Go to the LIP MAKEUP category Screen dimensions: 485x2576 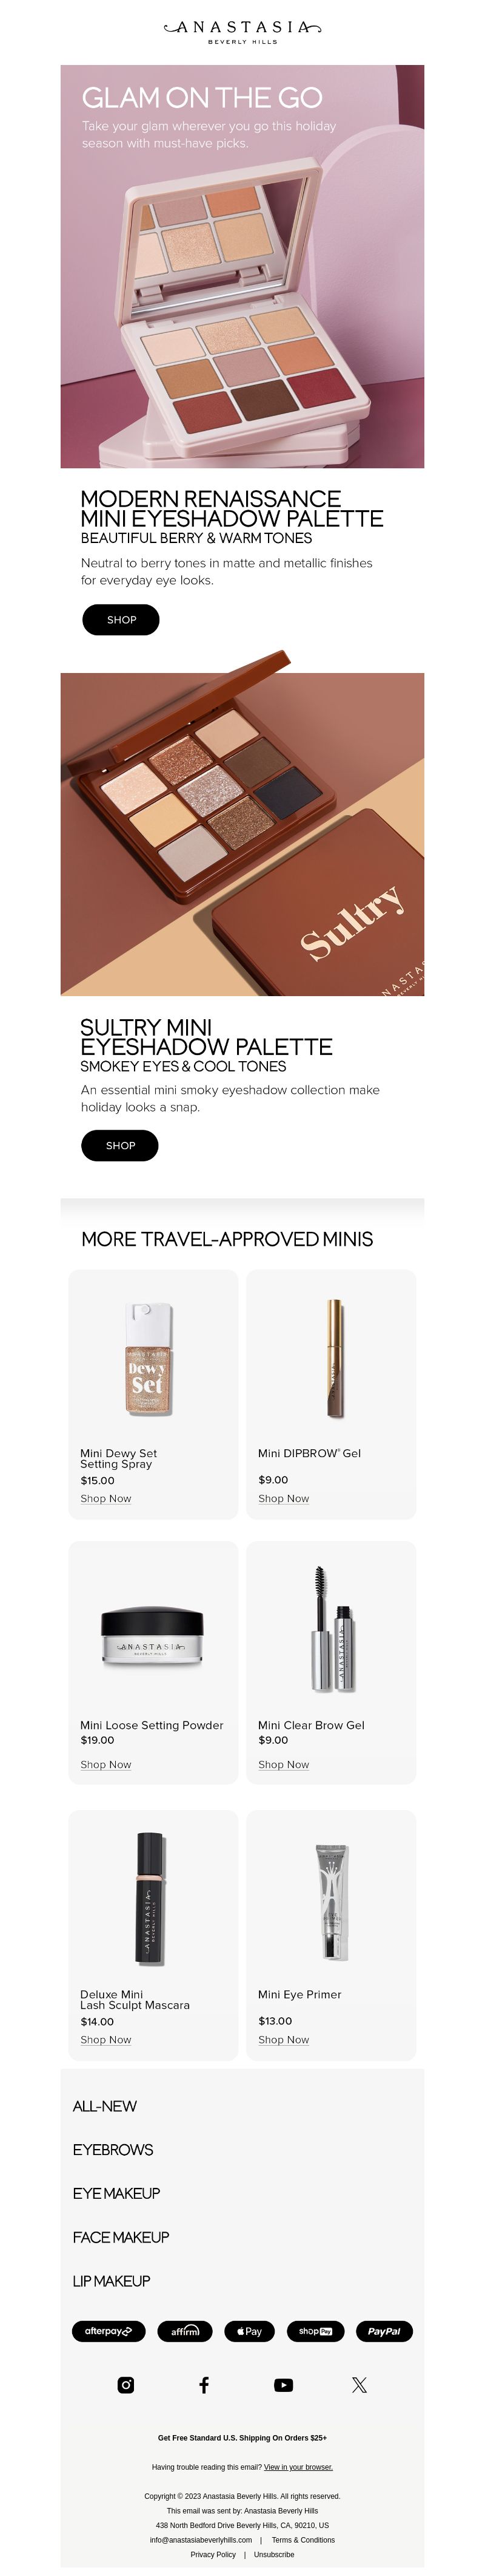tap(112, 2281)
